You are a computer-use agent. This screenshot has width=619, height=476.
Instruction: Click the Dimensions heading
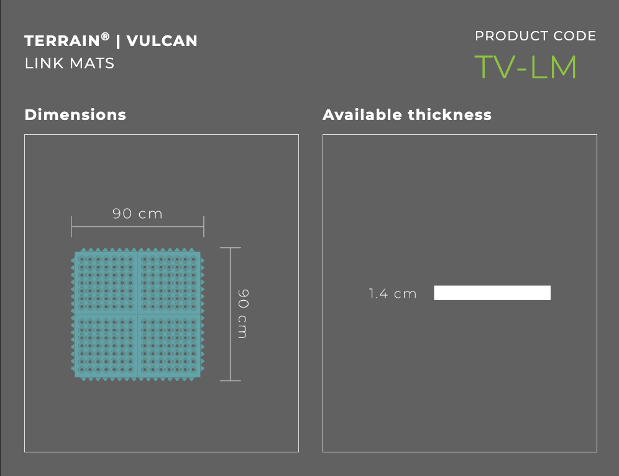(x=75, y=115)
